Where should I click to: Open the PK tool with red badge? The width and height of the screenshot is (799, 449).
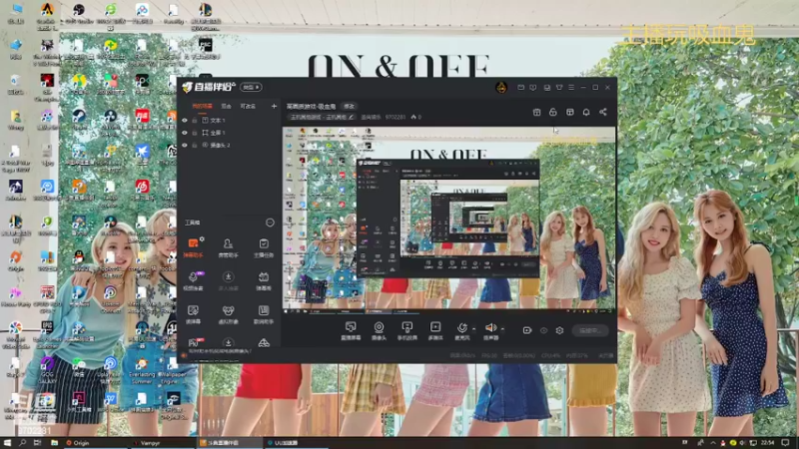tap(193, 342)
